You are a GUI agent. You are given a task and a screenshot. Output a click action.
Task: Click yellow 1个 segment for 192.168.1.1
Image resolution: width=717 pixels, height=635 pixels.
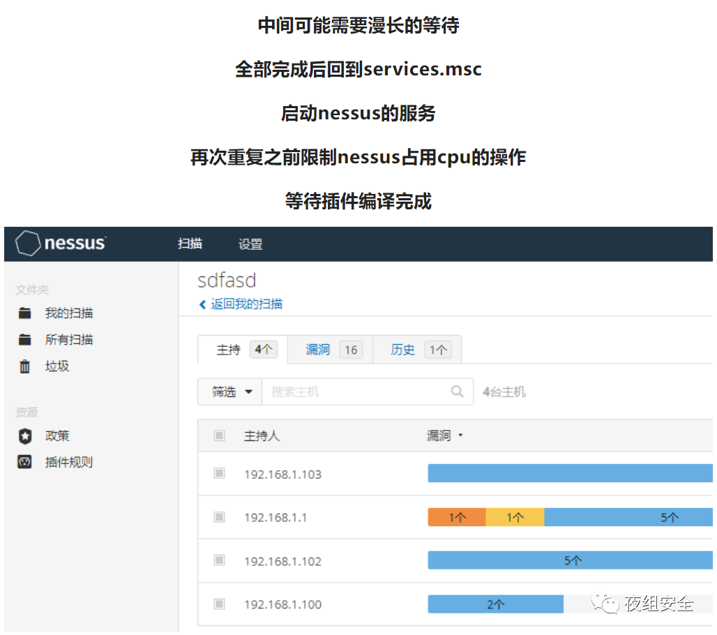[x=515, y=517]
